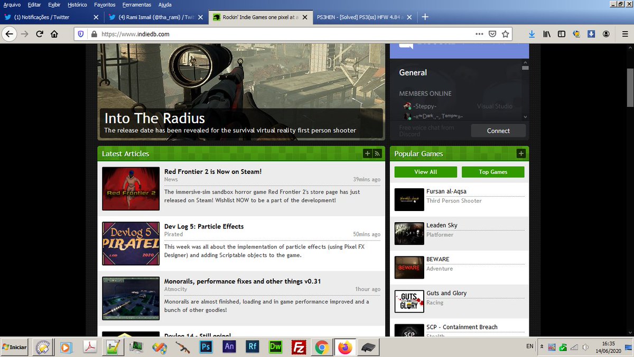Open the Firefox downloads arrow icon
Viewport: 634px width, 357px height.
coord(532,34)
